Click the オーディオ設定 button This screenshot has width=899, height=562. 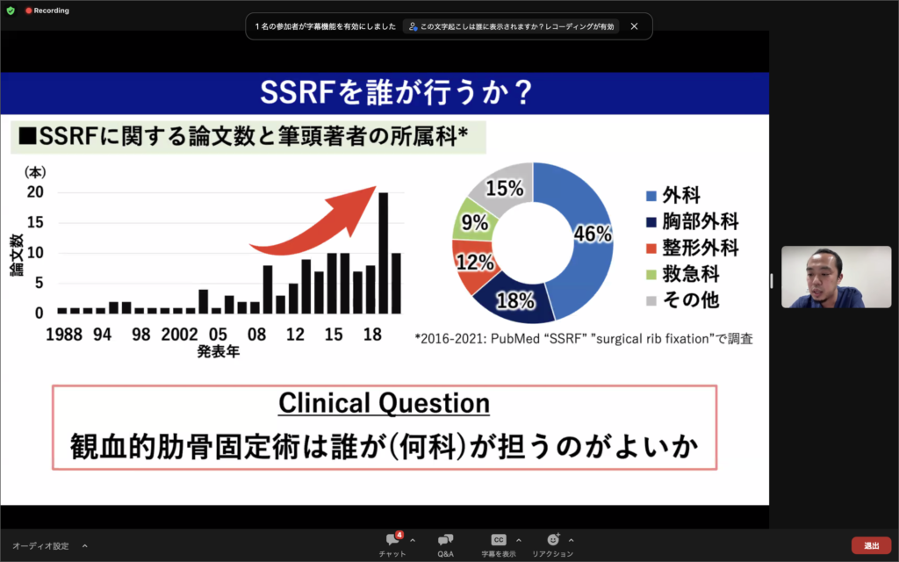coord(40,545)
